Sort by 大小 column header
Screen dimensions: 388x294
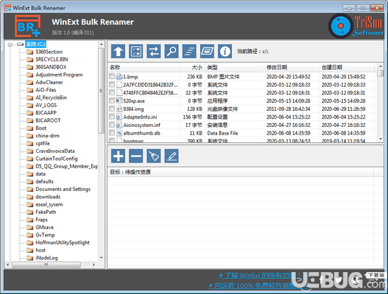(192, 67)
